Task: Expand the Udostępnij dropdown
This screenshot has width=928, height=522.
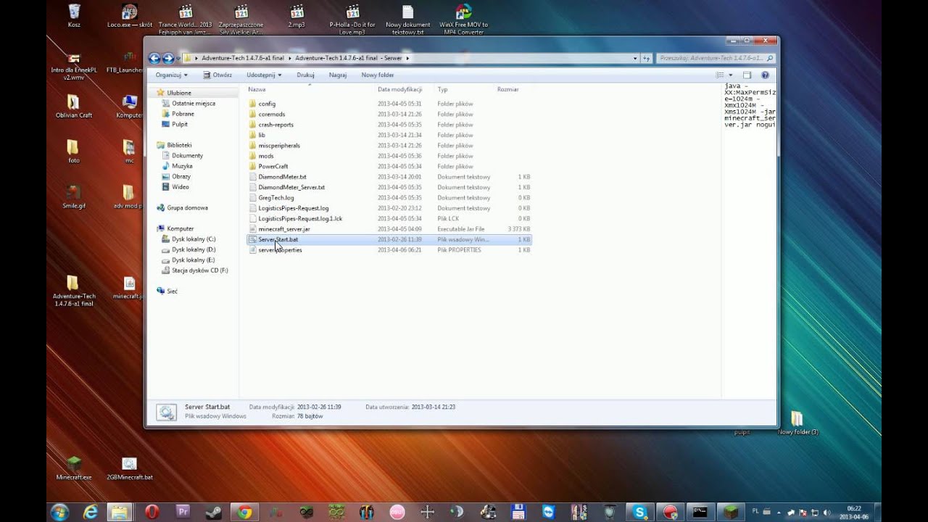Action: (x=264, y=75)
